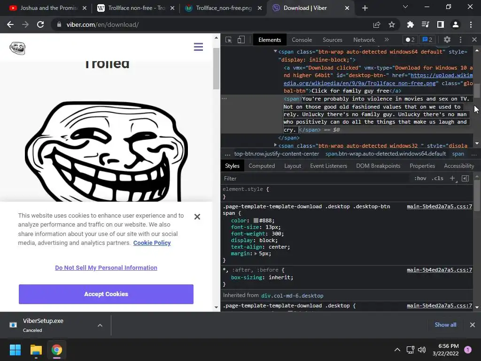Click the forward navigation arrow
Screen dimensions: 481x361
(x=25, y=24)
